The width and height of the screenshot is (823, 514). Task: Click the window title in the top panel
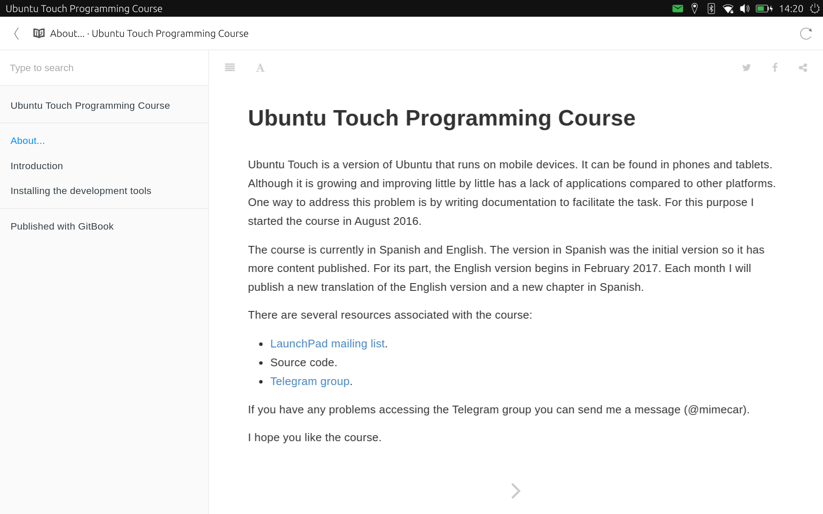pos(84,9)
